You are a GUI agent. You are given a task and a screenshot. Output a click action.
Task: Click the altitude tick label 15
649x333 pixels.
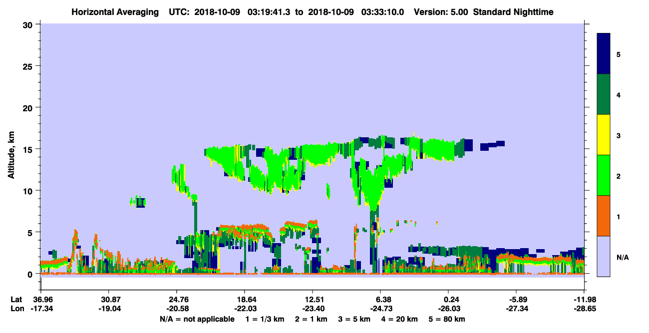29,149
